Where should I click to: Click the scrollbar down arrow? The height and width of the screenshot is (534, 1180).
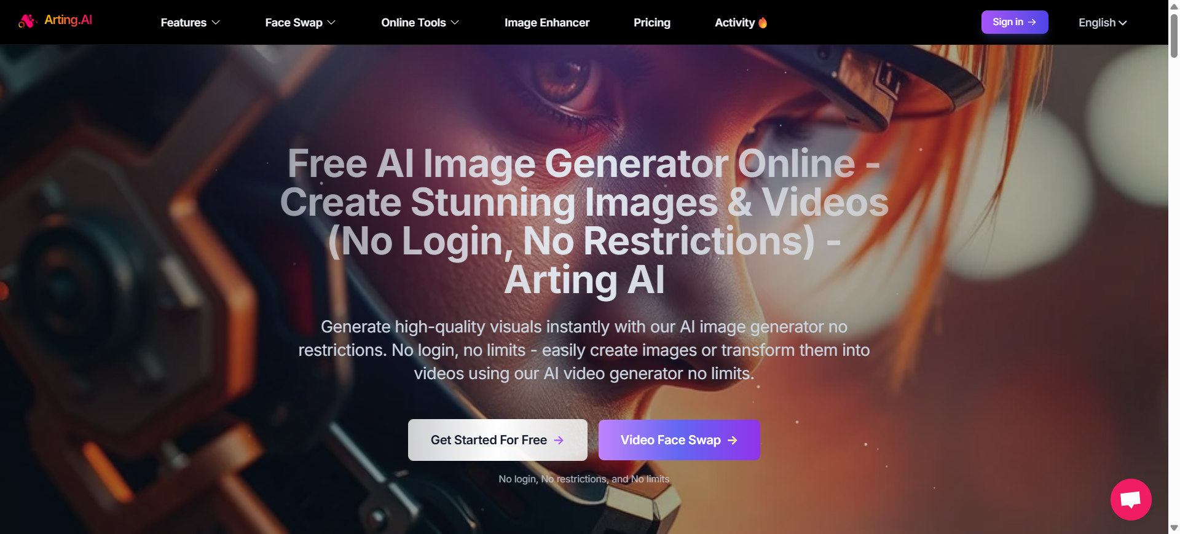click(x=1174, y=528)
